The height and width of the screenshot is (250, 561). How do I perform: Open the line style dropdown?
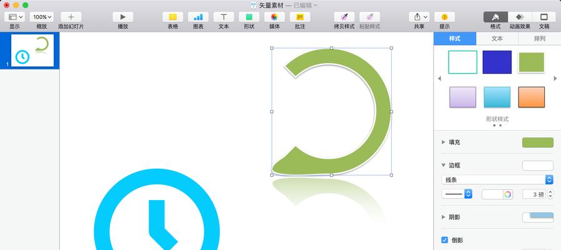(x=457, y=194)
